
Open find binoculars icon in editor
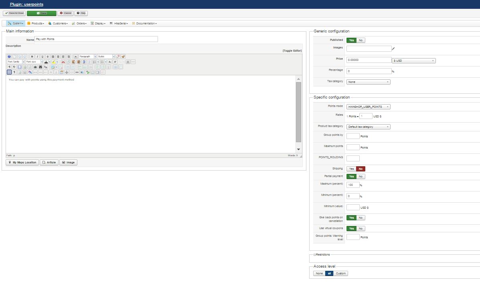click(x=41, y=67)
